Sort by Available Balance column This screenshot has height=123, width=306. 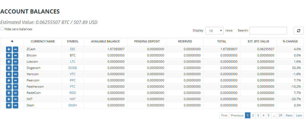105,41
